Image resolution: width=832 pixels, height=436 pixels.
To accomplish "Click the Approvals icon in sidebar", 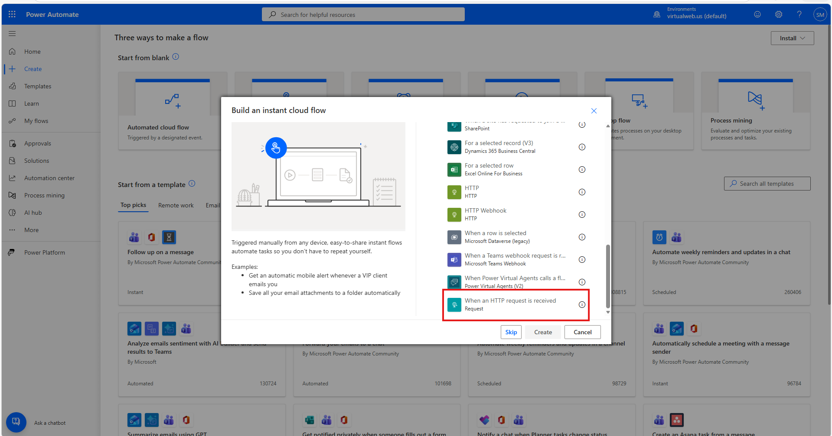I will point(12,143).
